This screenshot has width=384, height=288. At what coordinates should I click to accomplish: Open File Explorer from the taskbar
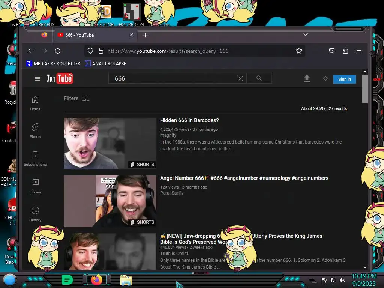click(x=126, y=280)
